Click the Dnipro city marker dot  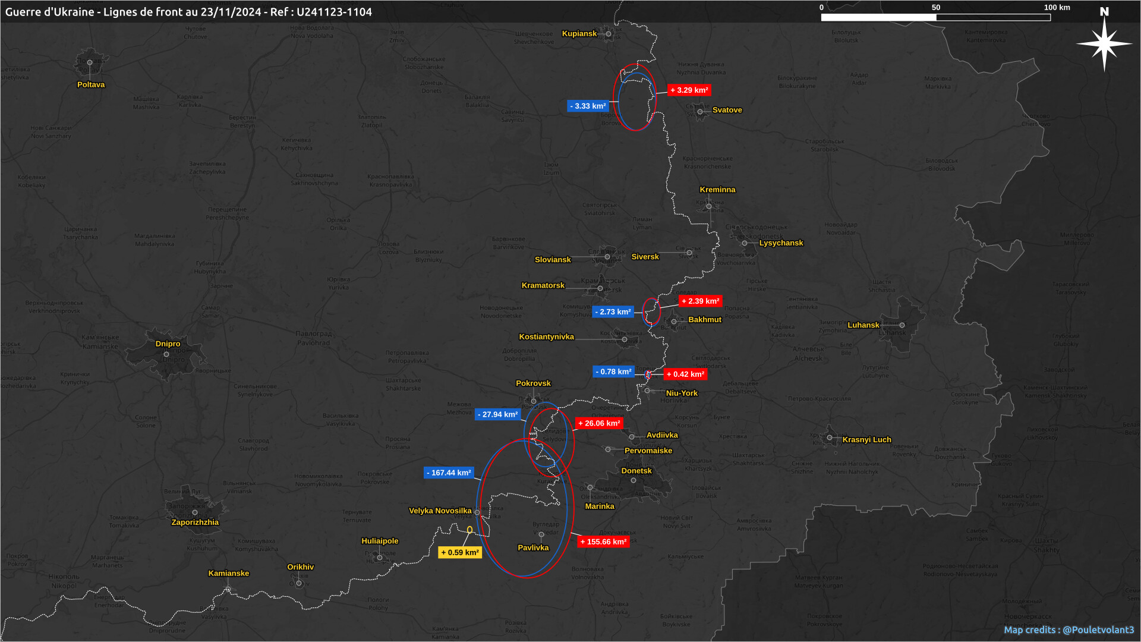click(x=166, y=354)
